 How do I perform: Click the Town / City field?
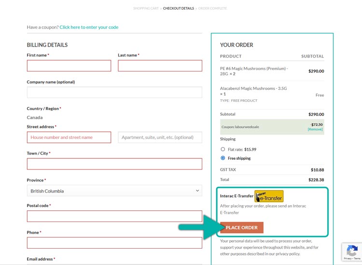pos(114,164)
